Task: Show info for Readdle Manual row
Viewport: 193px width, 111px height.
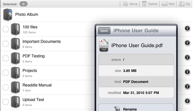Action: point(187,86)
